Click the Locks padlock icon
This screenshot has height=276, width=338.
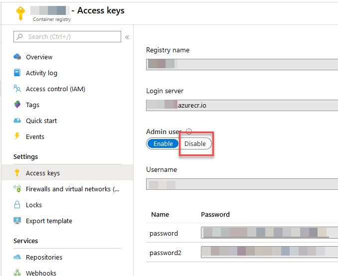tap(17, 205)
